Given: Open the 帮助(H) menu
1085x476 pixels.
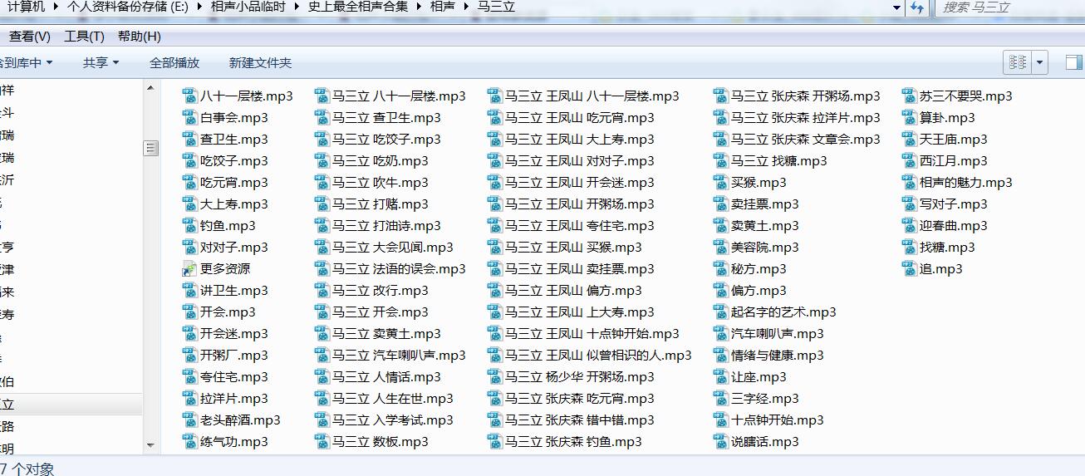Looking at the screenshot, I should coord(139,37).
